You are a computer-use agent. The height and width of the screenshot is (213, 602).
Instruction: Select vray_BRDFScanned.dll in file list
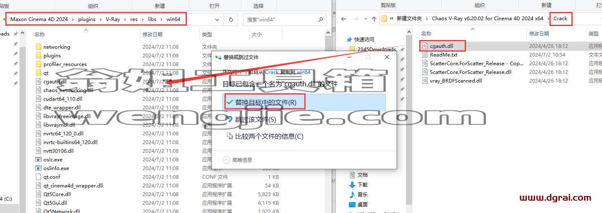click(456, 80)
